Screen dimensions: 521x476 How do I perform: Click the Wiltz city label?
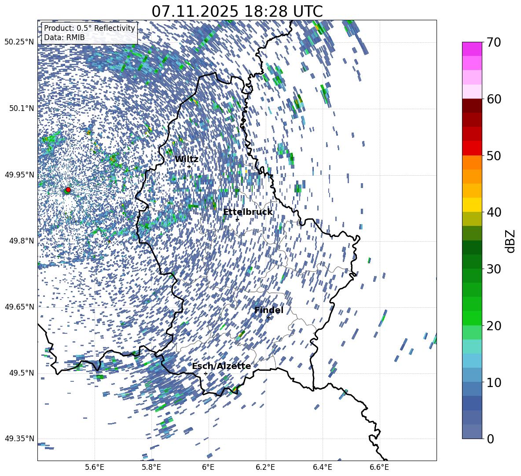(x=187, y=159)
